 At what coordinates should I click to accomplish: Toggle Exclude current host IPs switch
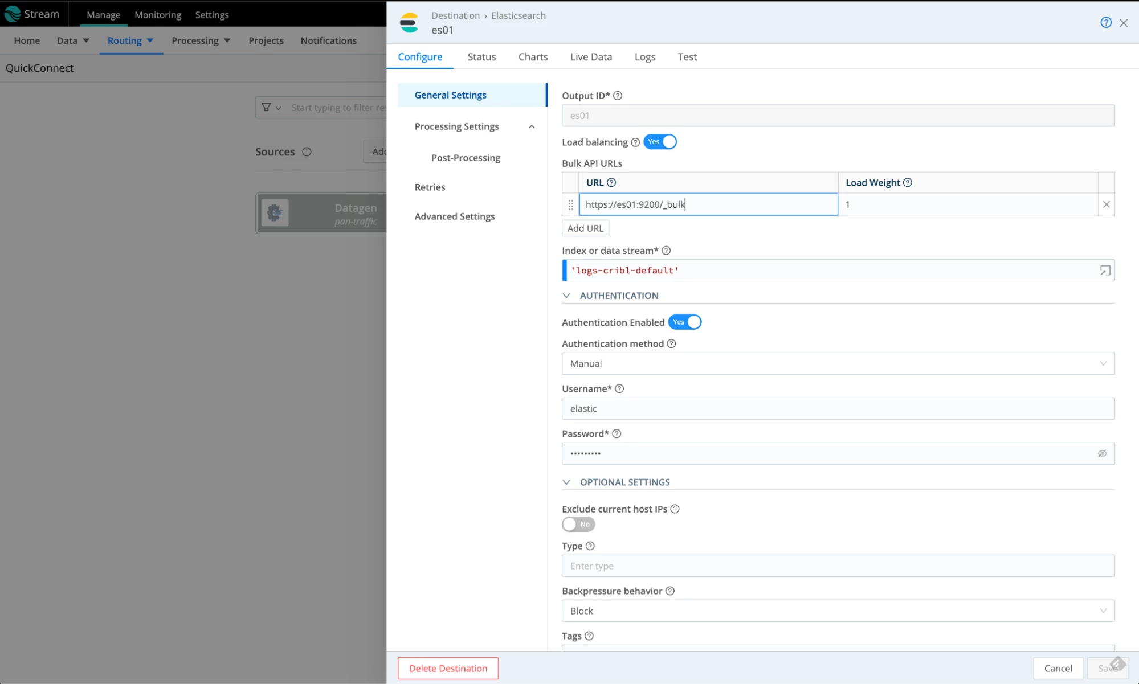[x=578, y=524]
